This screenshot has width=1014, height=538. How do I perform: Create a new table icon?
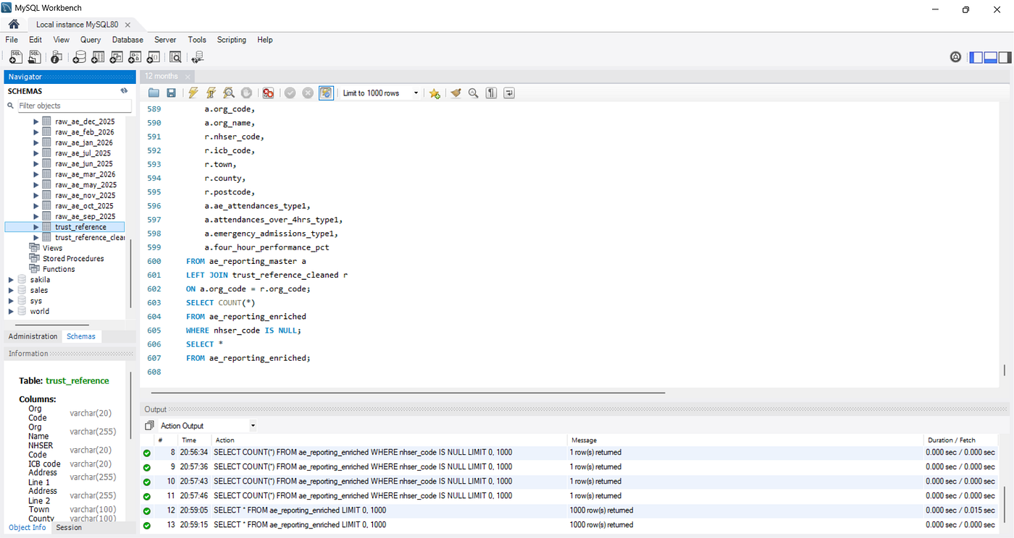click(98, 57)
